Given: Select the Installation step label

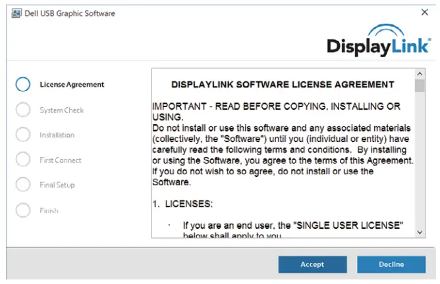Looking at the screenshot, I should pos(57,135).
